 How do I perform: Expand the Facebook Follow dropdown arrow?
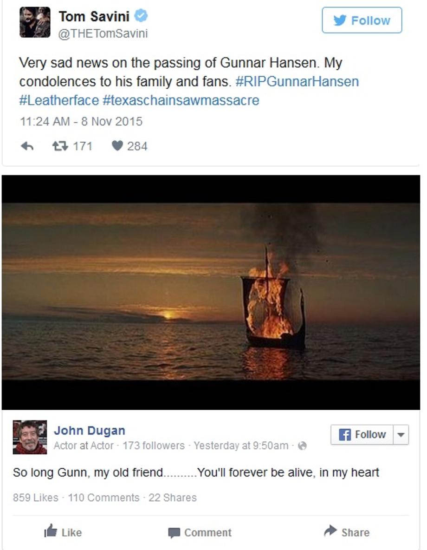pyautogui.click(x=401, y=435)
